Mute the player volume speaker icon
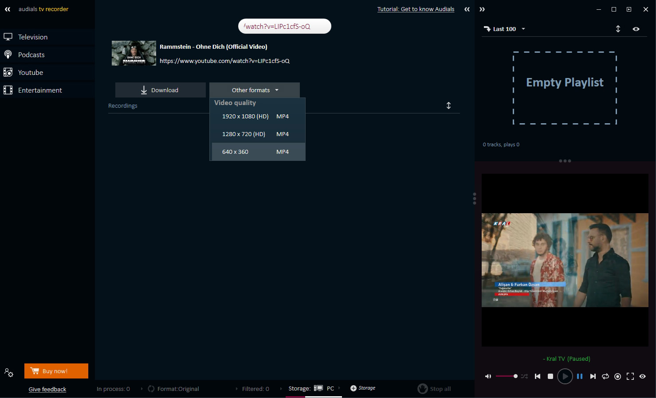Screen dimensions: 656x398 pyautogui.click(x=488, y=376)
